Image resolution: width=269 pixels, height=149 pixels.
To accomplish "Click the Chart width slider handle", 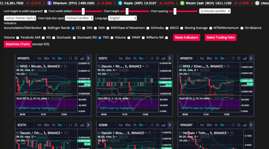I will 83,11.
